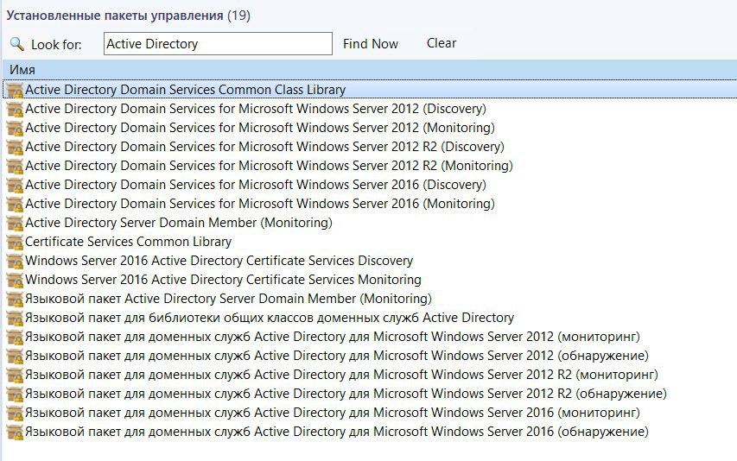Click icon of Certificate Services Common Library pack
This screenshot has width=737, height=461.
15,243
